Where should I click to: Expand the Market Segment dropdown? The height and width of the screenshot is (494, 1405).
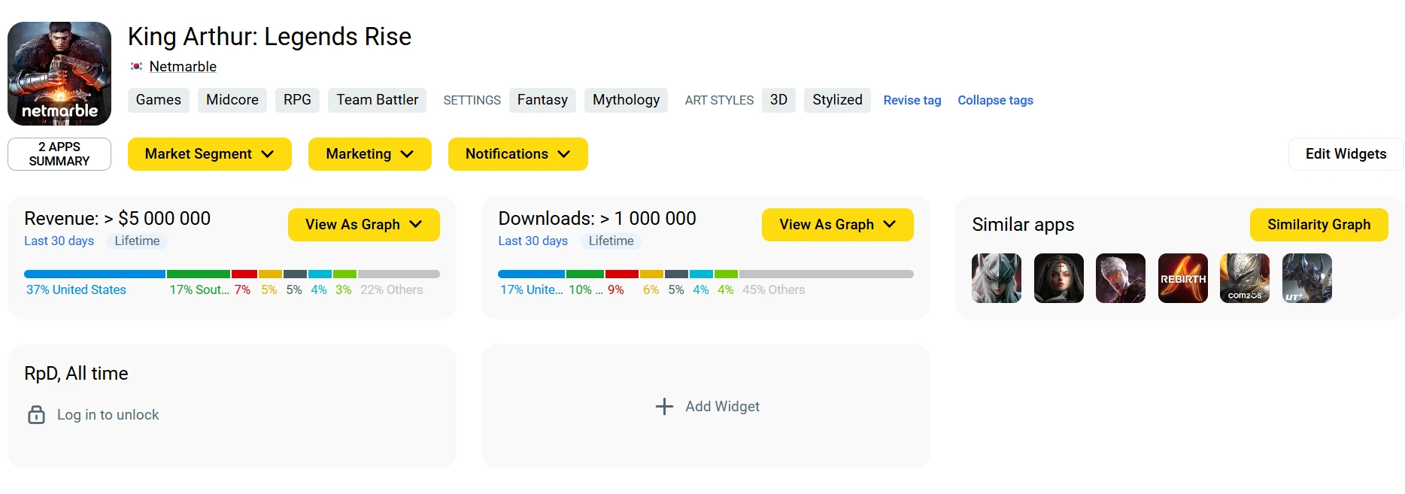pos(209,154)
